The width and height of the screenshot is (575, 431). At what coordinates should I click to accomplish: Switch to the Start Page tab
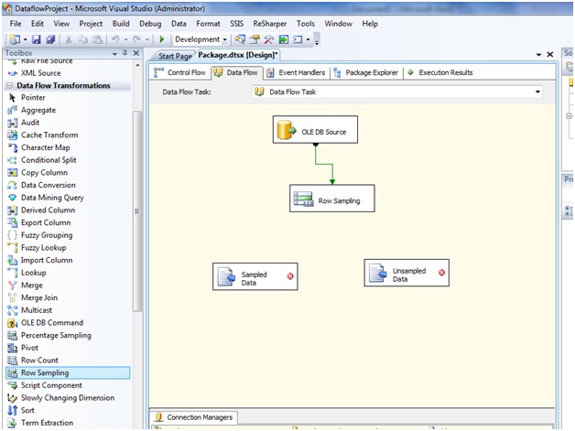coord(173,56)
